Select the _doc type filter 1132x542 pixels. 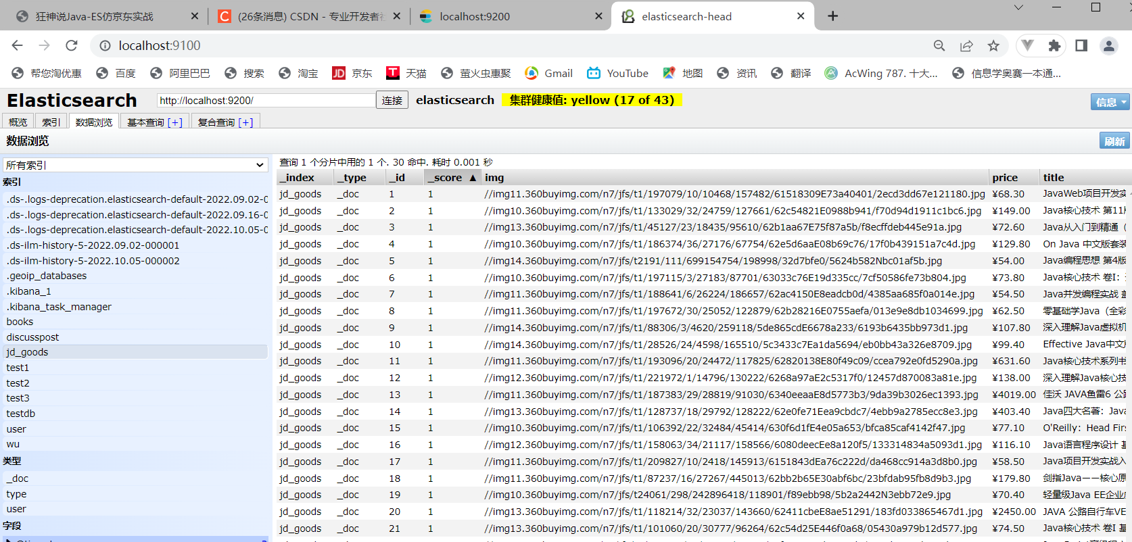135,478
